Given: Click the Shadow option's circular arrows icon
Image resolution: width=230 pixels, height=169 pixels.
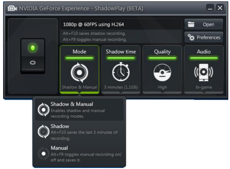Looking at the screenshot, I should click(x=44, y=132).
